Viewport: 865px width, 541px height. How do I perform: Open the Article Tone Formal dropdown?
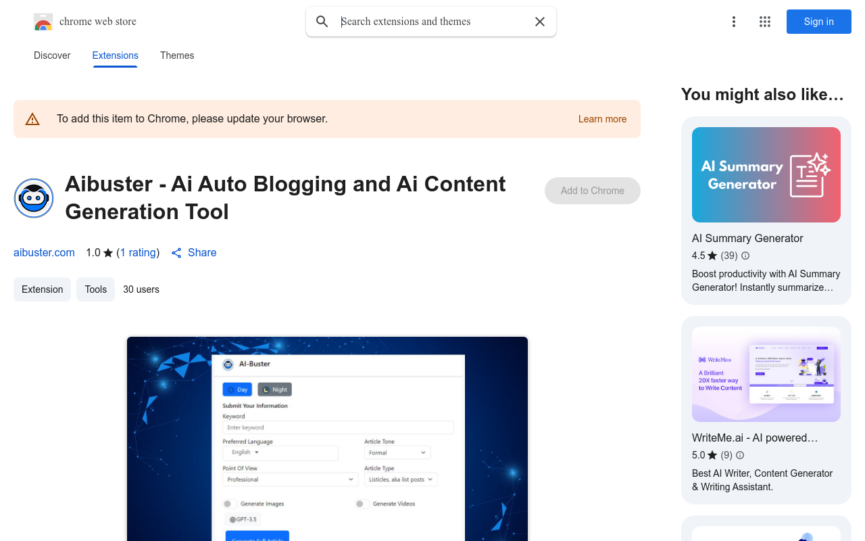tap(397, 452)
